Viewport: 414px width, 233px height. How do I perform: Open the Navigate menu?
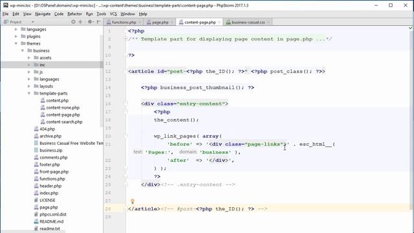click(43, 14)
